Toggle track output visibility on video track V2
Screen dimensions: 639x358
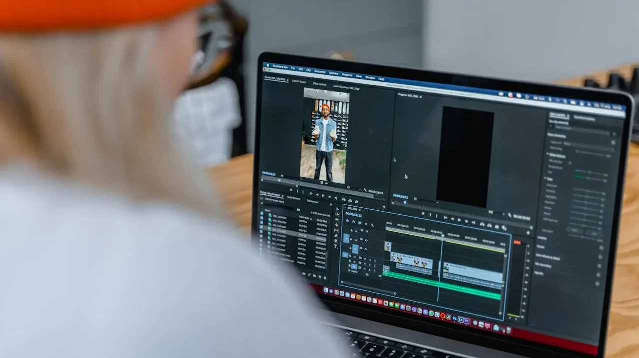[366, 241]
